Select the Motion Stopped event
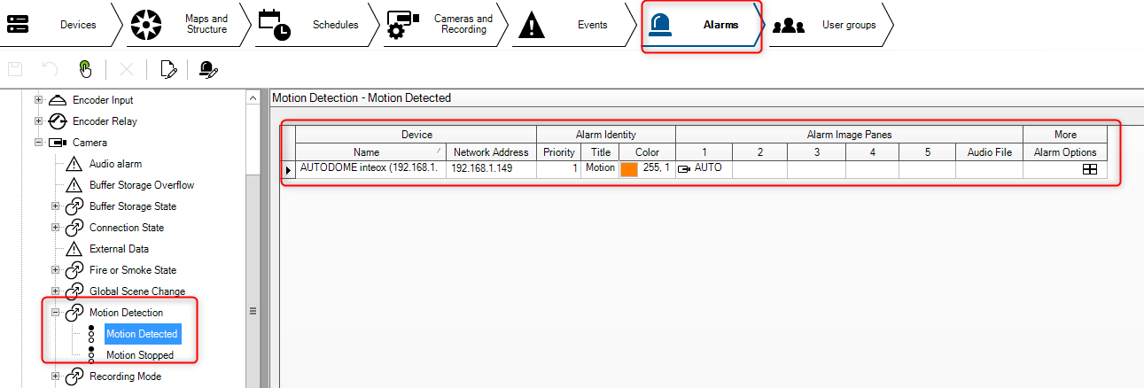1144x388 pixels. [140, 355]
